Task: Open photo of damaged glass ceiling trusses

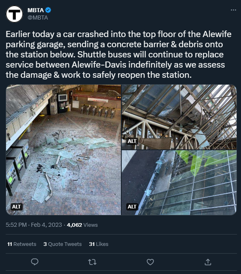Action: 179,117
